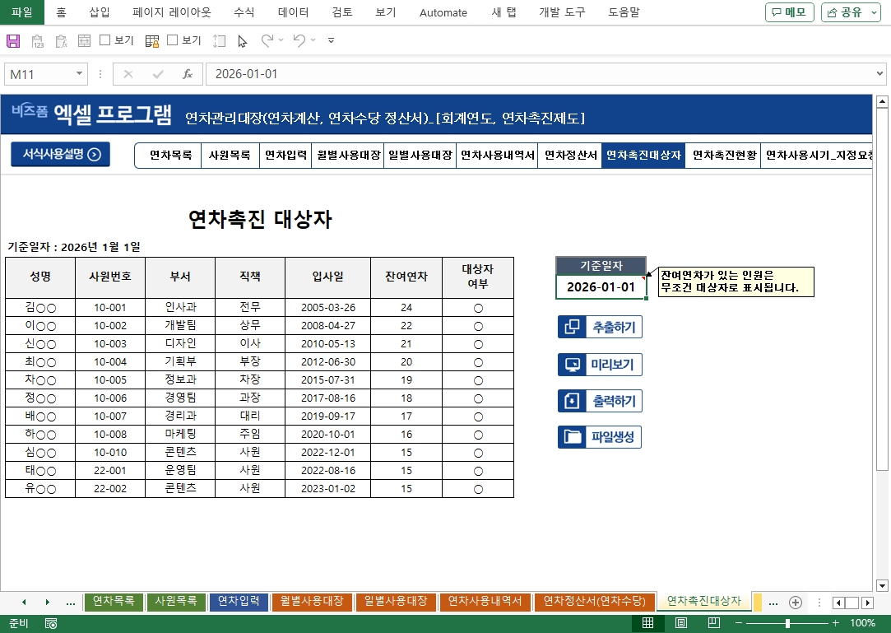This screenshot has width=891, height=633.
Task: Add a new sheet with plus icon
Action: click(795, 602)
